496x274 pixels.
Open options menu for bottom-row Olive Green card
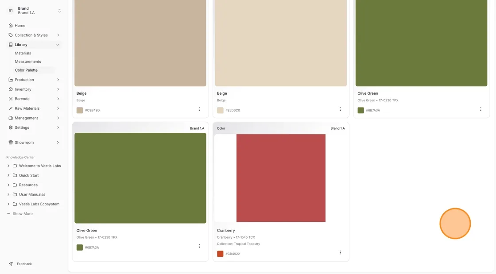pos(200,246)
